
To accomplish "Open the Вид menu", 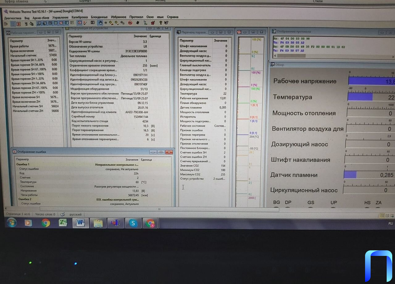I will tap(27, 18).
